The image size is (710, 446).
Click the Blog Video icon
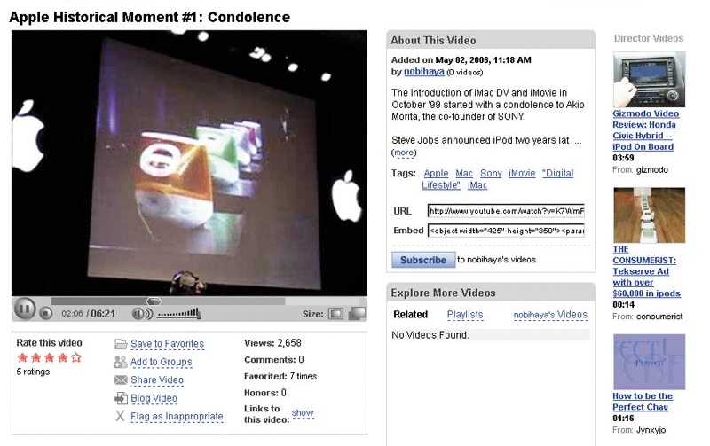pyautogui.click(x=121, y=398)
